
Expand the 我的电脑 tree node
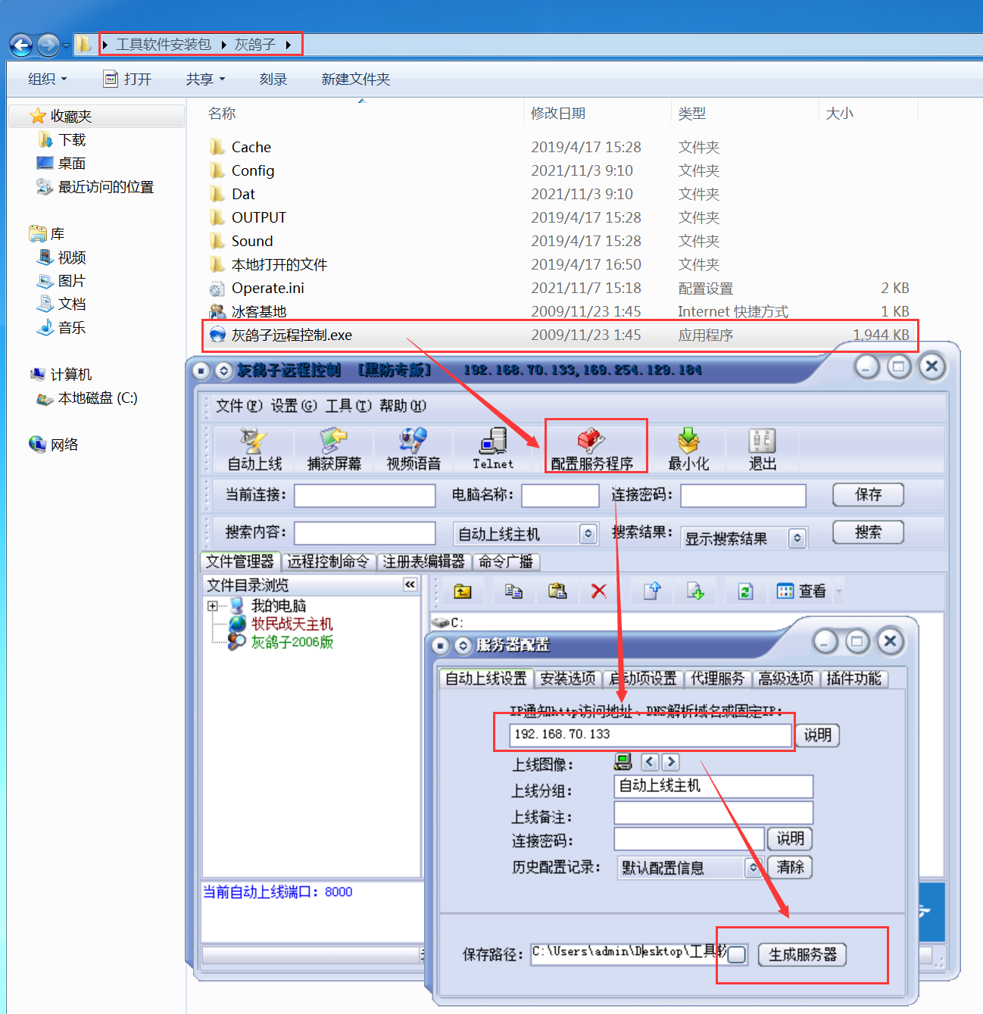213,606
